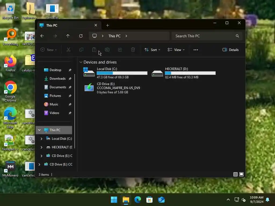Viewport: 275px width, 206px height.
Task: Switch to large icons view icon
Action: 241,174
